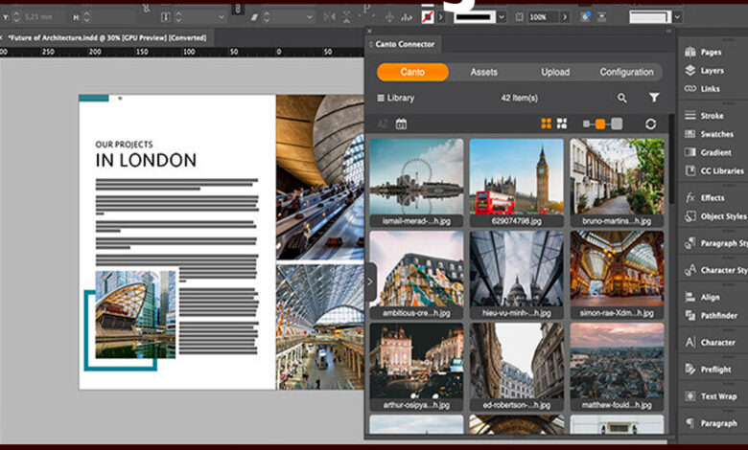Open the Pages panel
Image resolution: width=748 pixels, height=450 pixels.
click(x=710, y=52)
